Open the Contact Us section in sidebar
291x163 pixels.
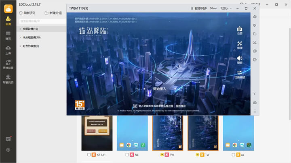(x=8, y=79)
